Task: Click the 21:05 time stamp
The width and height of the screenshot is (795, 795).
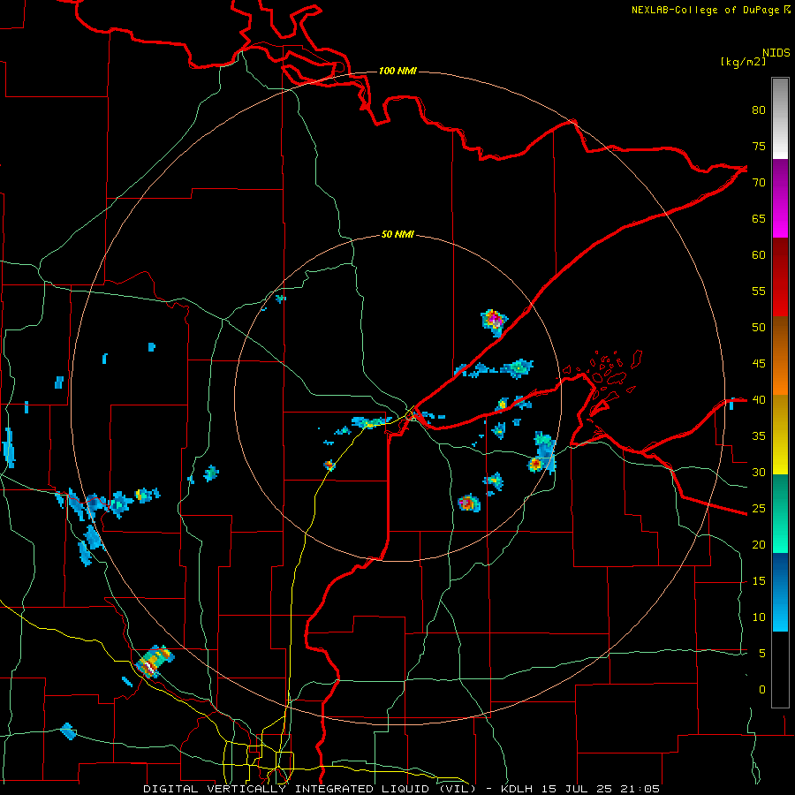Action: coord(640,789)
